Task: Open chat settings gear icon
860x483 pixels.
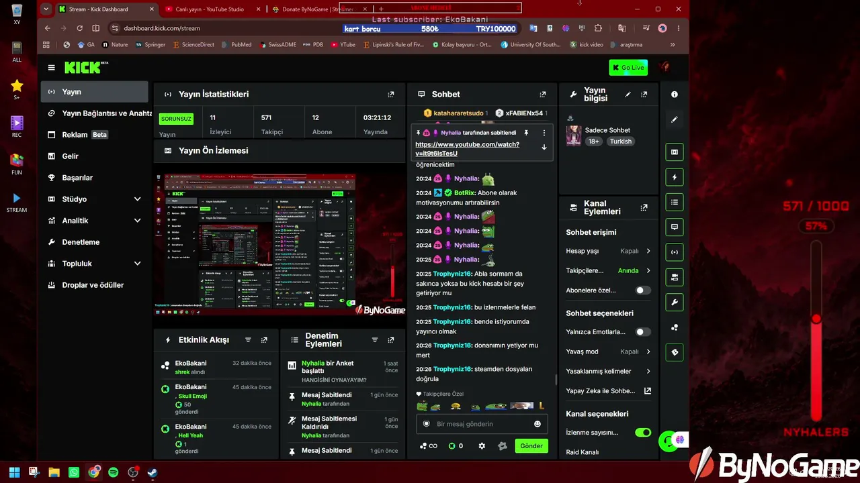Action: 482,446
